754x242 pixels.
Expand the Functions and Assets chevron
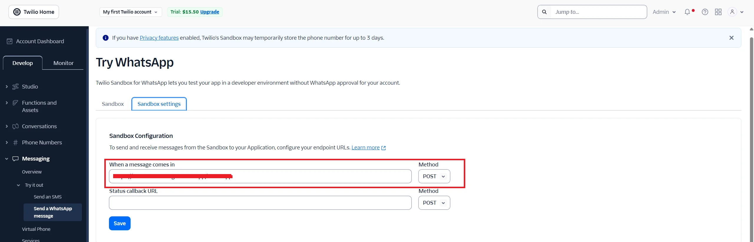(7, 103)
